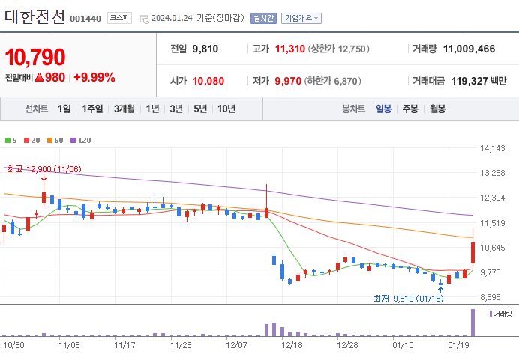Click the green 5-day average legend swatch
This screenshot has width=519, height=363.
[8, 141]
